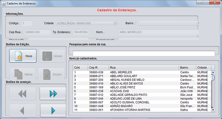This screenshot has height=119, width=222.
Task: Click the Java icon in the title bar
Action: pos(4,4)
